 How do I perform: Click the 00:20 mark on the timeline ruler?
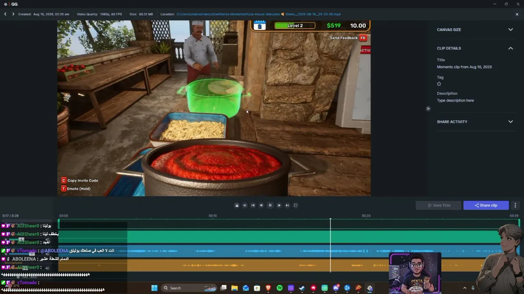pyautogui.click(x=366, y=216)
